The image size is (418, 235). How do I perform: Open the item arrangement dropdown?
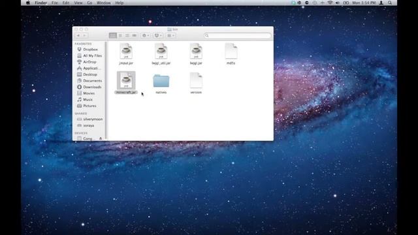(x=170, y=35)
